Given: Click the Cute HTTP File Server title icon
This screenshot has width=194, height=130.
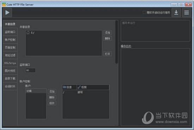Looking at the screenshot, I should click(4, 5).
